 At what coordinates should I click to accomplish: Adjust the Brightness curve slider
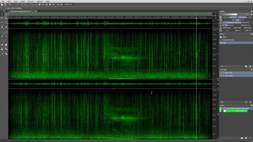click(x=237, y=20)
